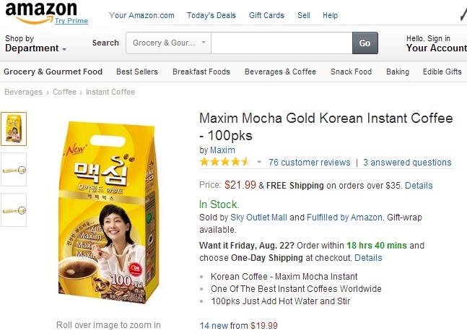Select the third product thumbnail
Screen dimensions: 467x336
coord(14,210)
